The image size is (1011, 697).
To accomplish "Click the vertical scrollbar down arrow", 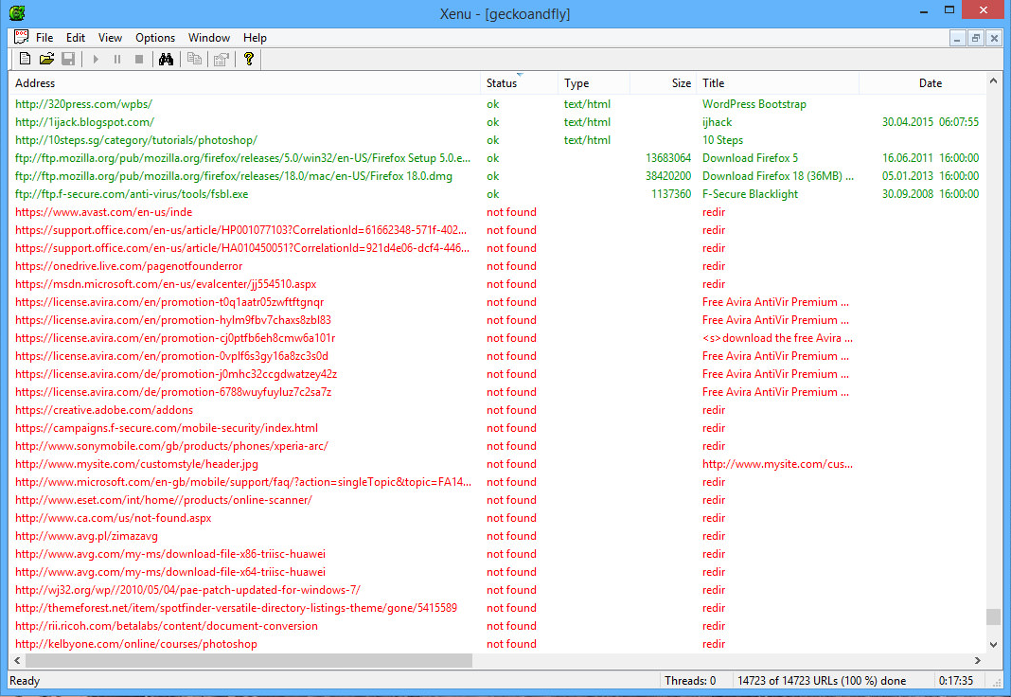I will tap(993, 644).
